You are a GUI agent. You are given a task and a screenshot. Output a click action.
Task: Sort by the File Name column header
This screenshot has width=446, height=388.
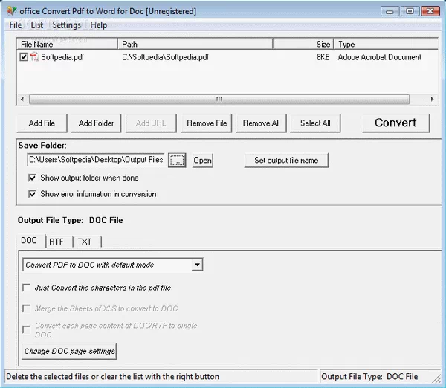67,44
